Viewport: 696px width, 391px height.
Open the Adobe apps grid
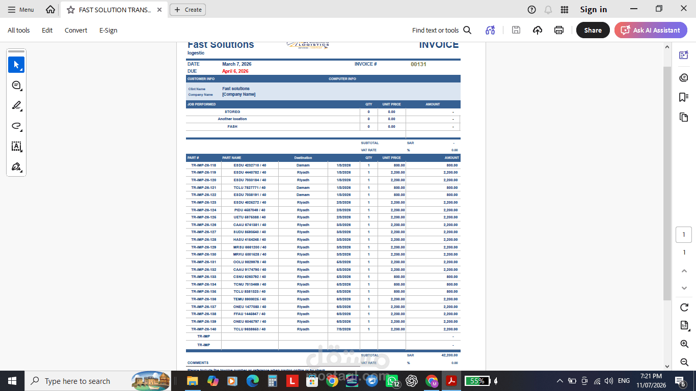coord(565,10)
